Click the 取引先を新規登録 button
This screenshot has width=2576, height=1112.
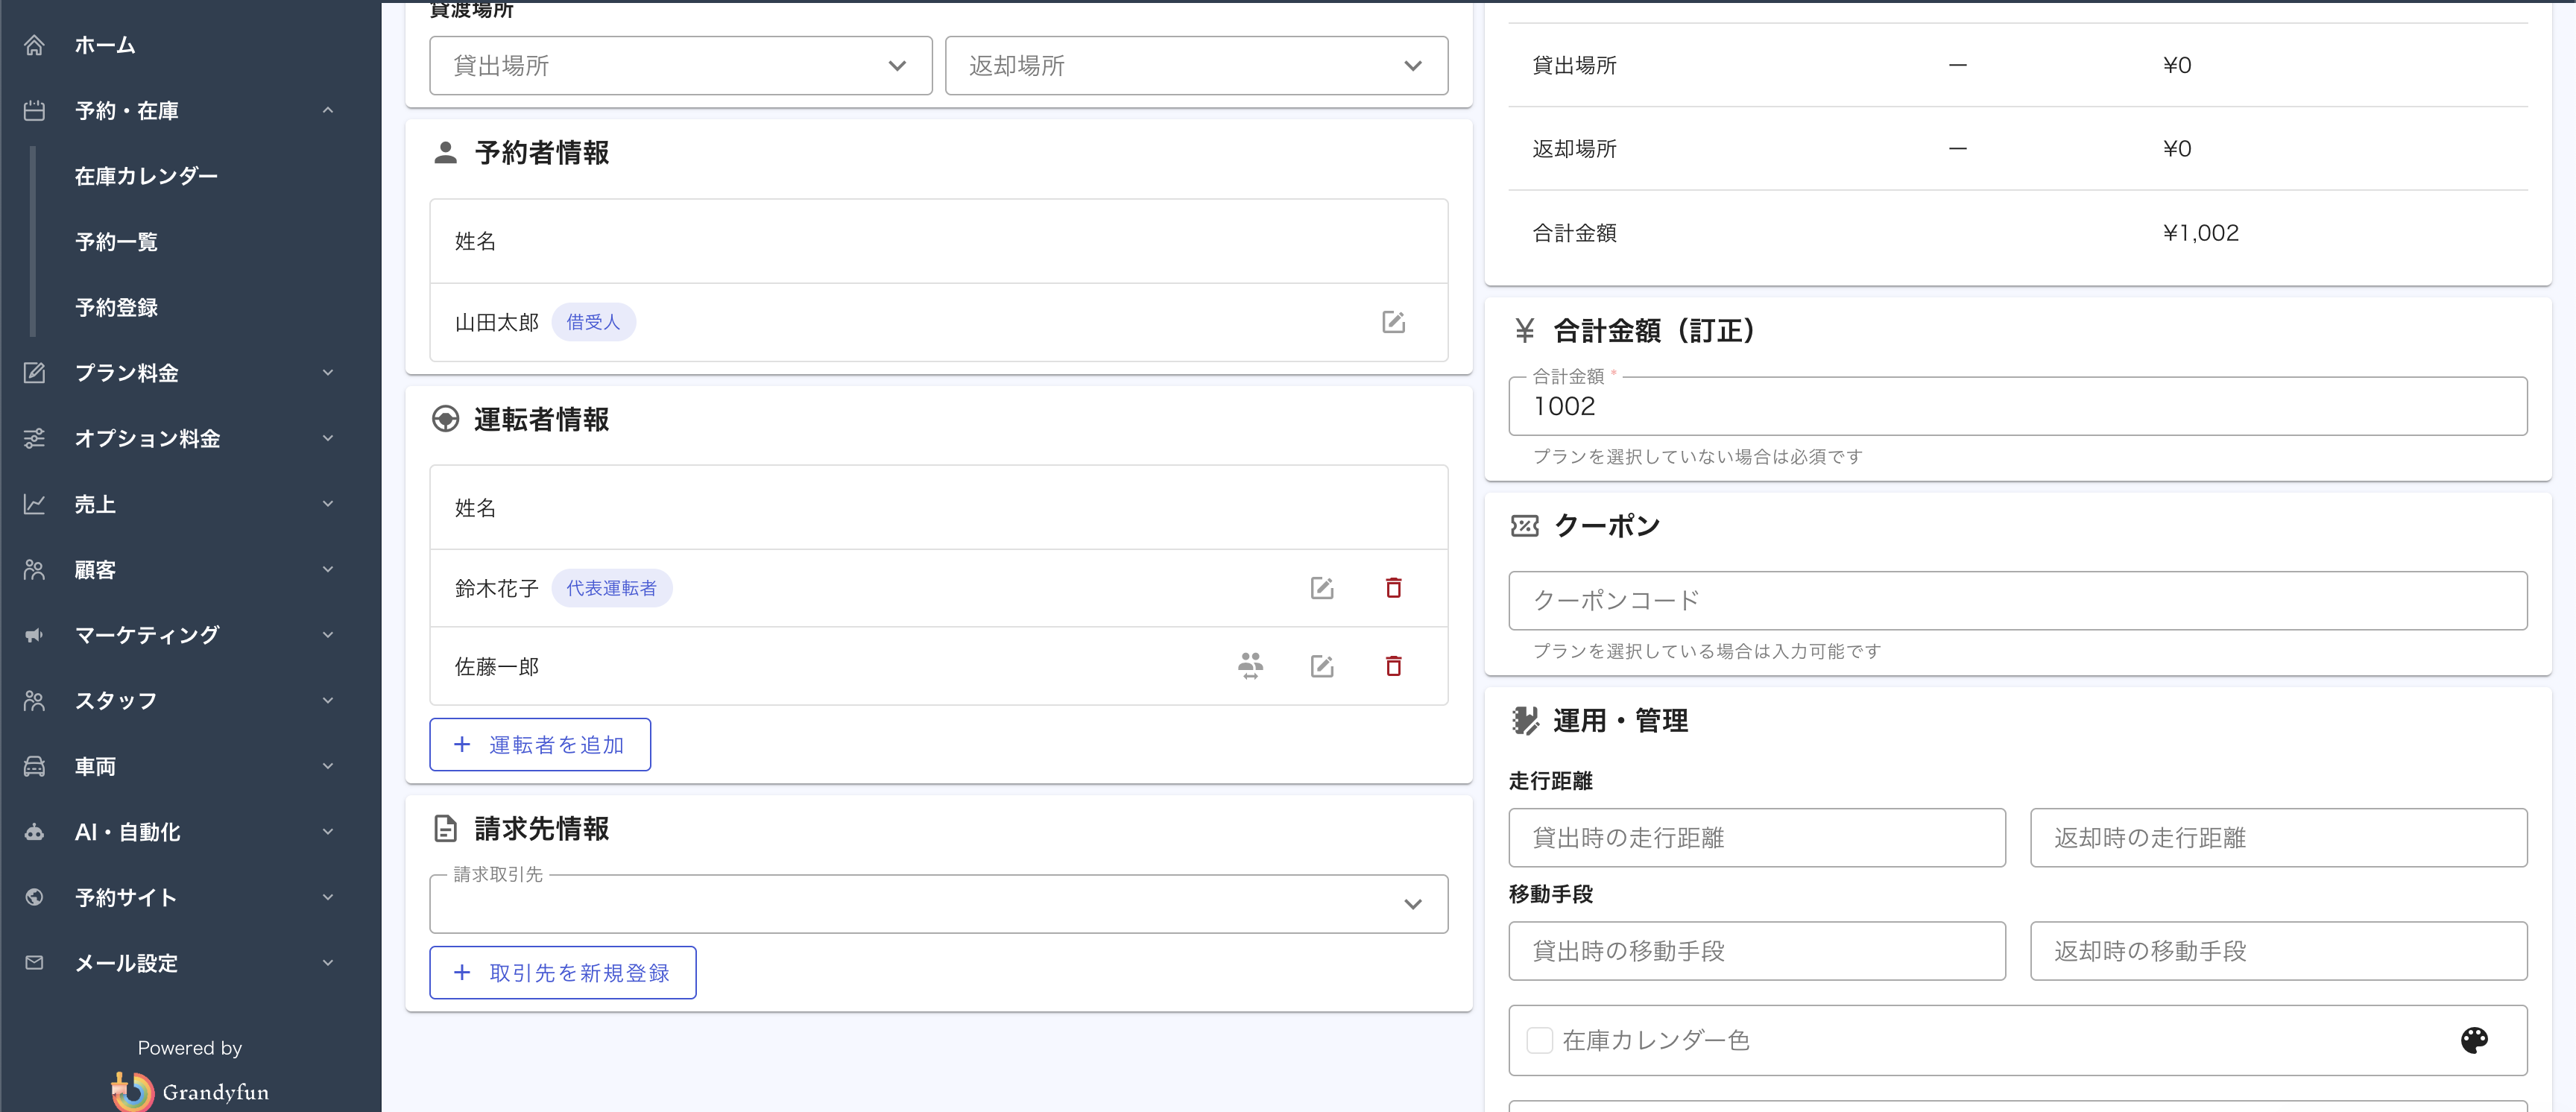pos(563,973)
